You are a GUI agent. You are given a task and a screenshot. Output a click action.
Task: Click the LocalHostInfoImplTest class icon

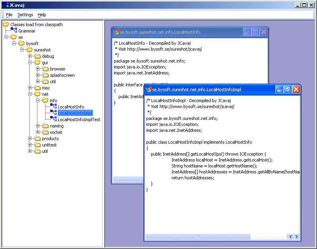(53, 119)
